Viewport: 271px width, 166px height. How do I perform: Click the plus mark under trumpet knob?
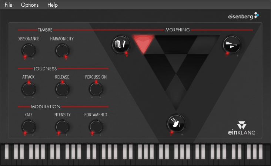tap(237, 56)
